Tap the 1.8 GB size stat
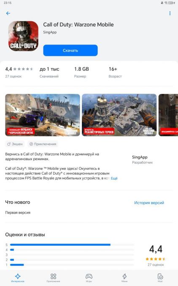This screenshot has width=178, height=286. tap(81, 72)
